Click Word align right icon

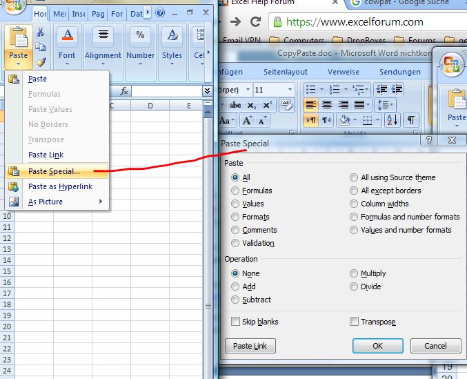pos(344,104)
